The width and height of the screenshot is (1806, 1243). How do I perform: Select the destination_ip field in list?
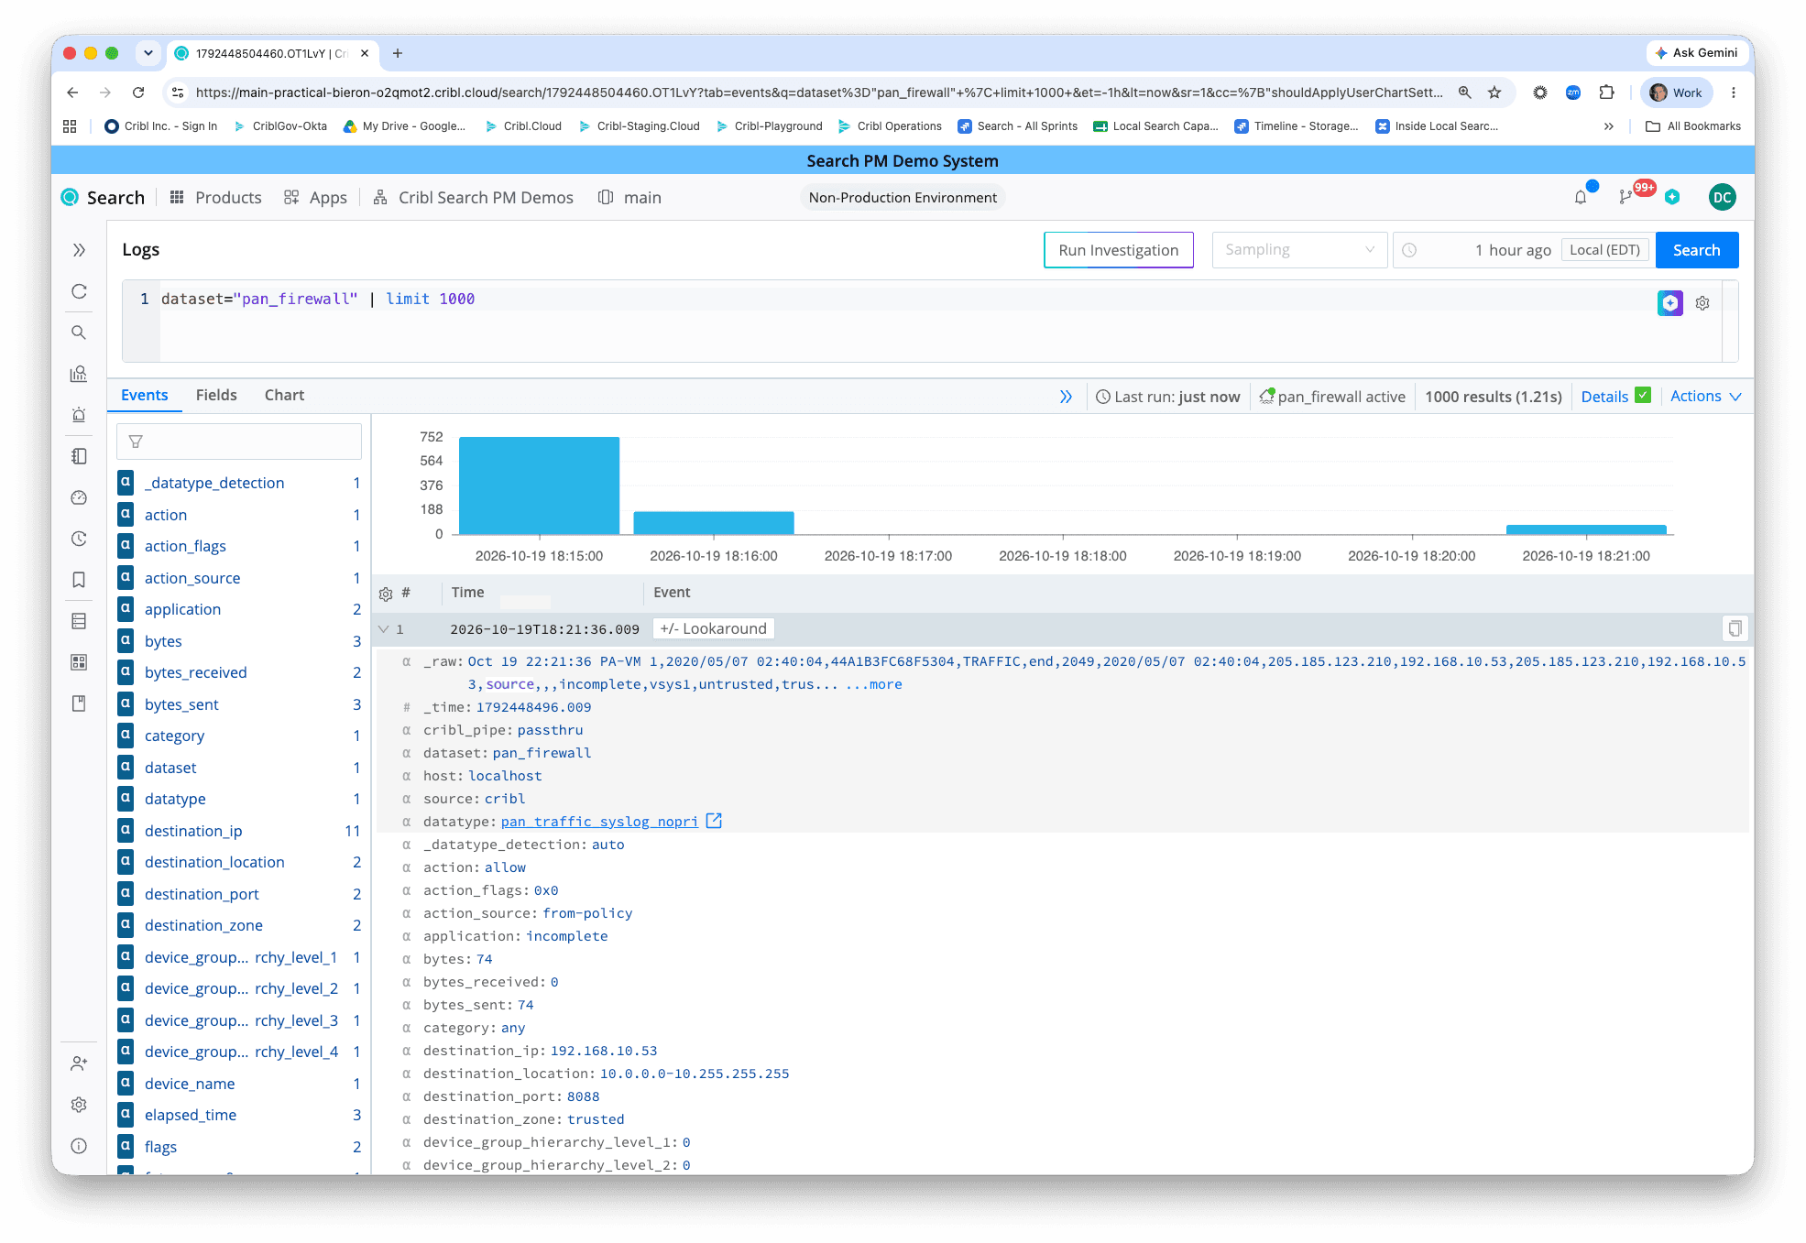(193, 831)
